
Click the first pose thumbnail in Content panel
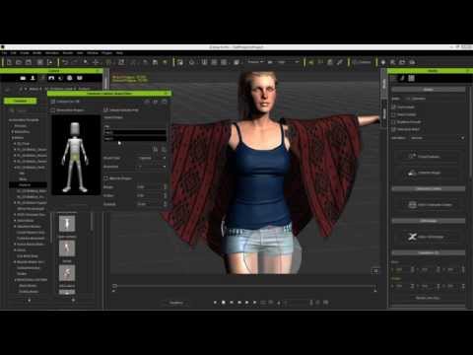(x=67, y=224)
